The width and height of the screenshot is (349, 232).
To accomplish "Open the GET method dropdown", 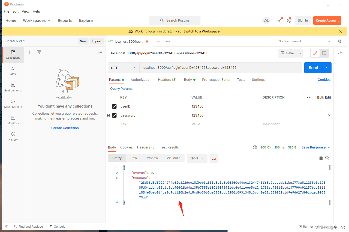I will 124,68.
